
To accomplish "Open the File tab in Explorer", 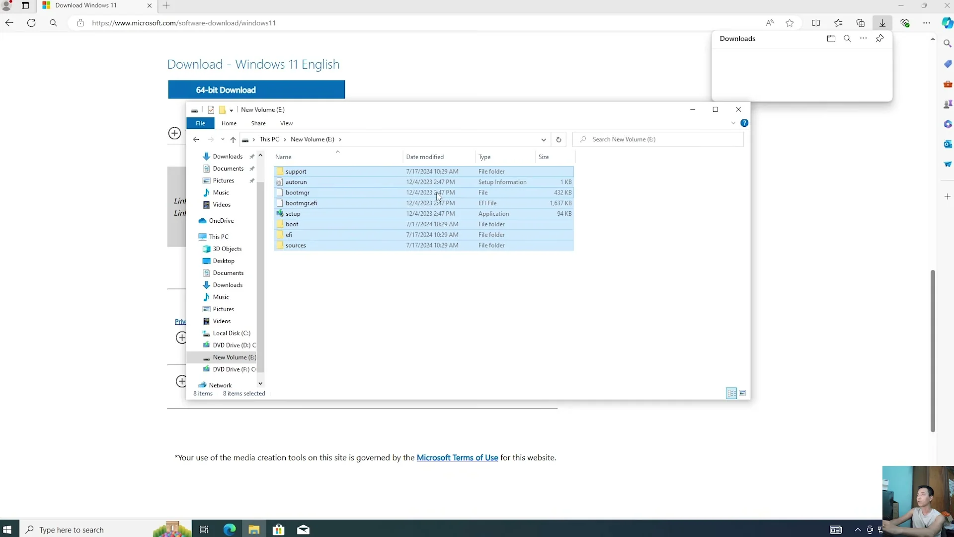I will tap(200, 123).
